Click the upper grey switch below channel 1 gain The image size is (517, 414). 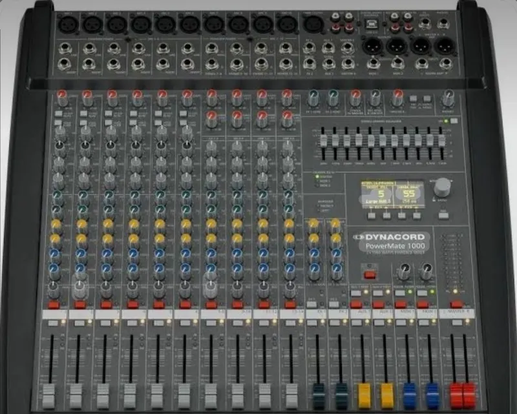[x=58, y=114]
